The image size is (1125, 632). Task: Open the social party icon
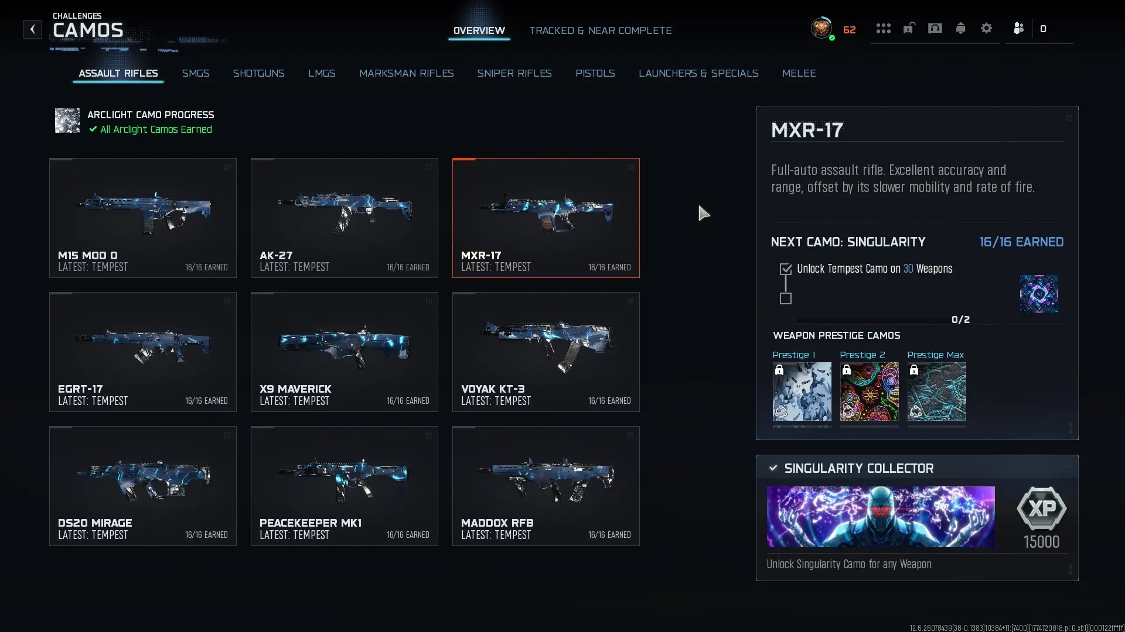click(1018, 29)
